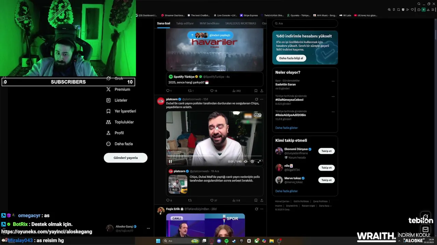Screen dimensions: 437x245
Task: View analytics of the Spotify Türkiye post
Action: click(236, 91)
